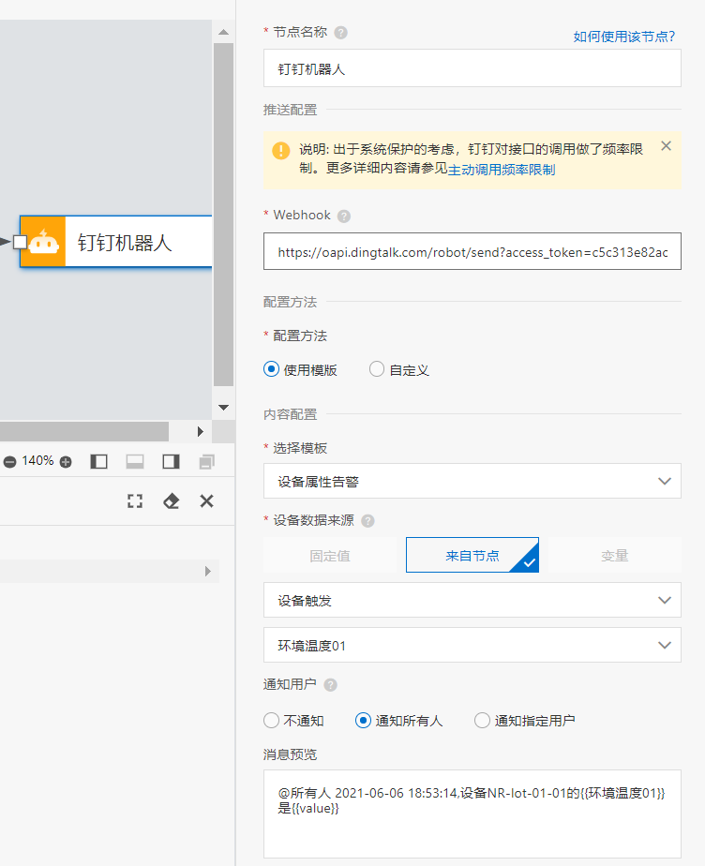Click the canvas vertical scrollbar thumb
Image resolution: width=705 pixels, height=866 pixels.
coord(224,215)
